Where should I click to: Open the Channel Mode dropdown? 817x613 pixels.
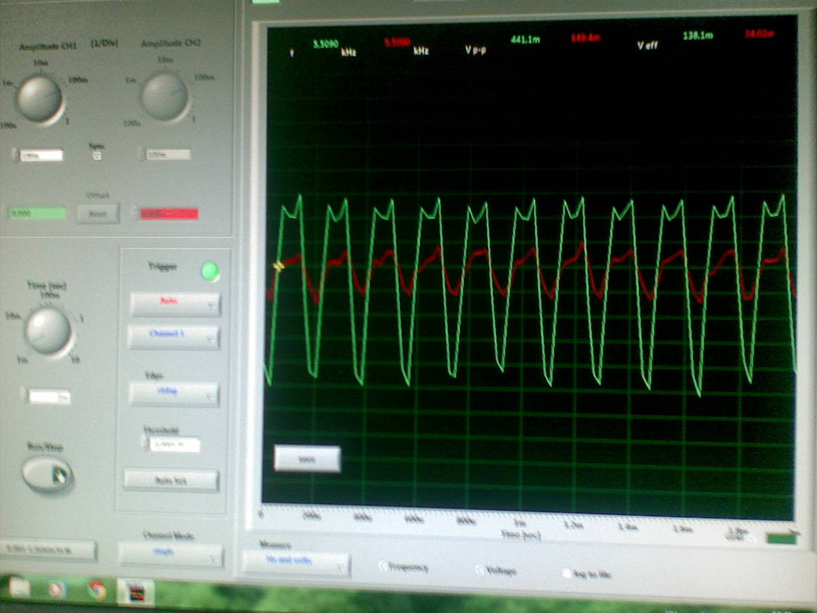171,554
